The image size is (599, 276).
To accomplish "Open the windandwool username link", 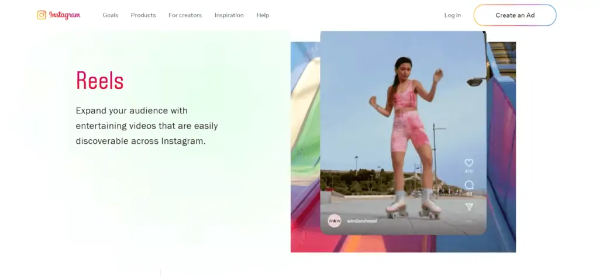I will [363, 222].
